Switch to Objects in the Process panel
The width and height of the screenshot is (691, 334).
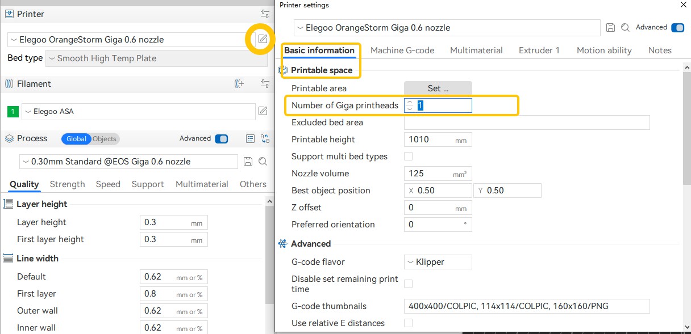coord(104,138)
